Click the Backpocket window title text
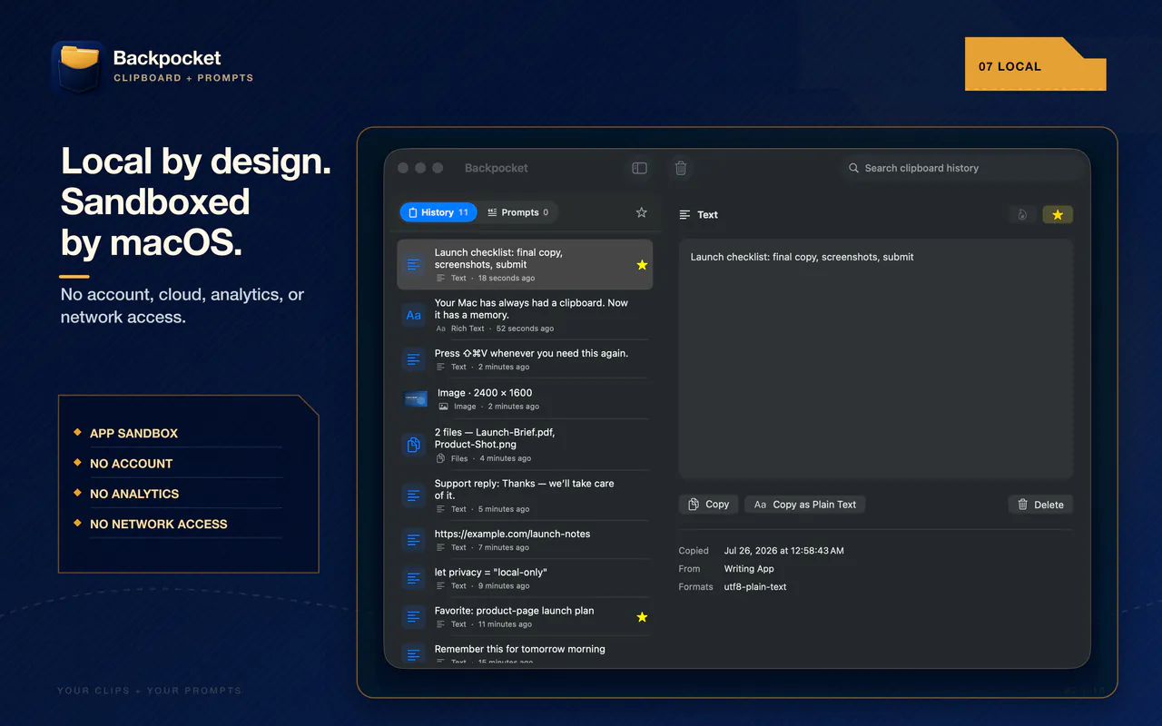Screen dimensions: 1162x726 pos(496,168)
